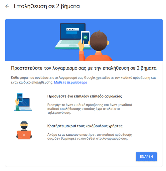This screenshot has height=171, width=166.
Task: Click the password dots field on laptop screen
Action: pos(73,29)
